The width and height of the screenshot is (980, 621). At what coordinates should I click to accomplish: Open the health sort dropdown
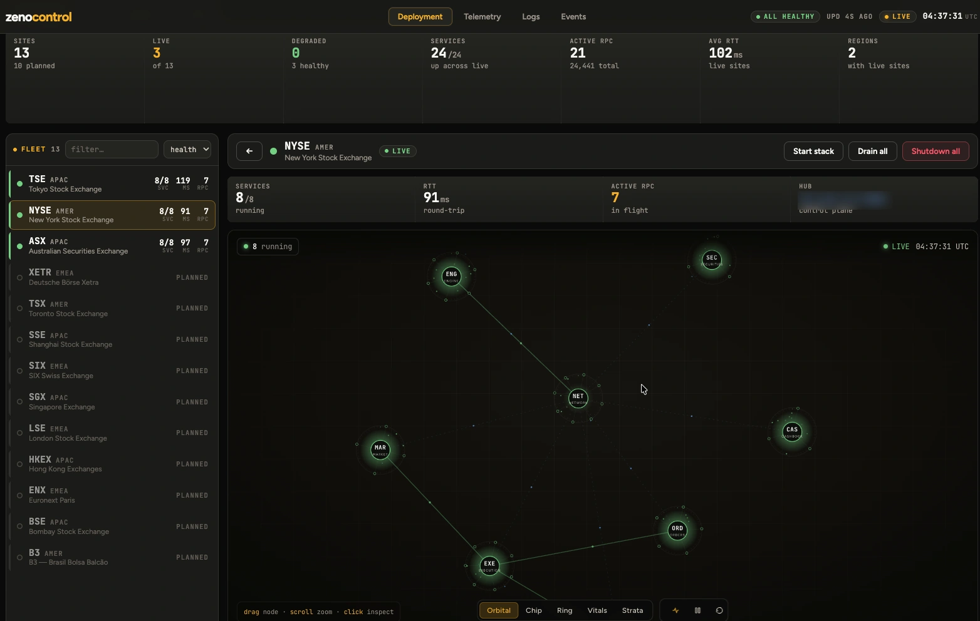[187, 150]
